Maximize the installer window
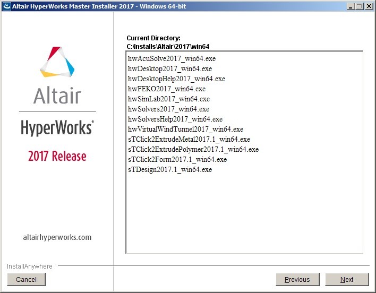This screenshot has height=293, width=376. 359,6
